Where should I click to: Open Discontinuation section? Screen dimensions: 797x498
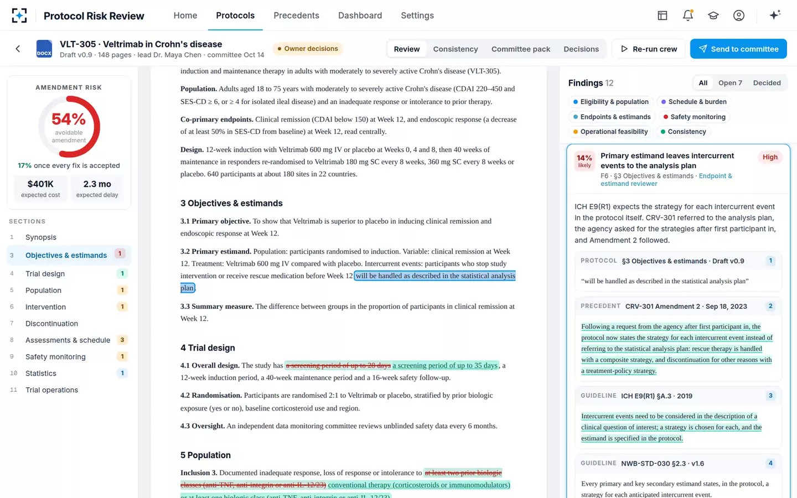tap(69, 323)
